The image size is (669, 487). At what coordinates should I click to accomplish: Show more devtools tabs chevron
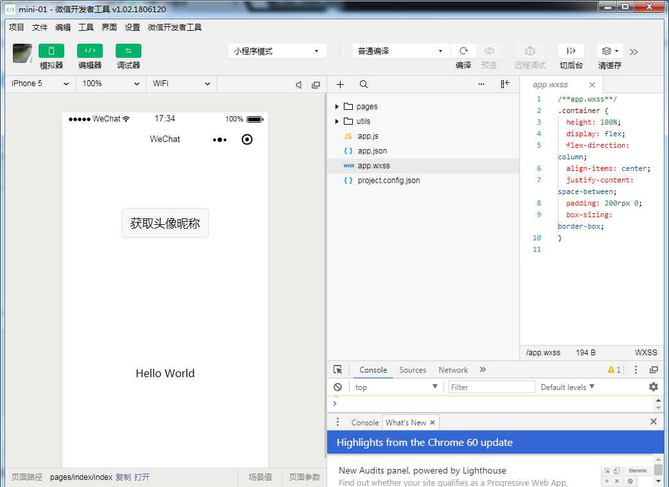click(483, 369)
